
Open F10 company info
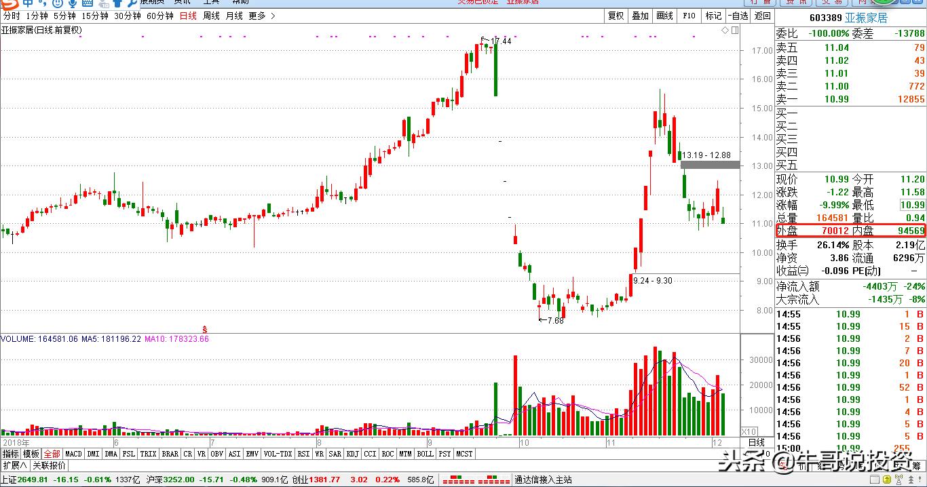tap(689, 16)
